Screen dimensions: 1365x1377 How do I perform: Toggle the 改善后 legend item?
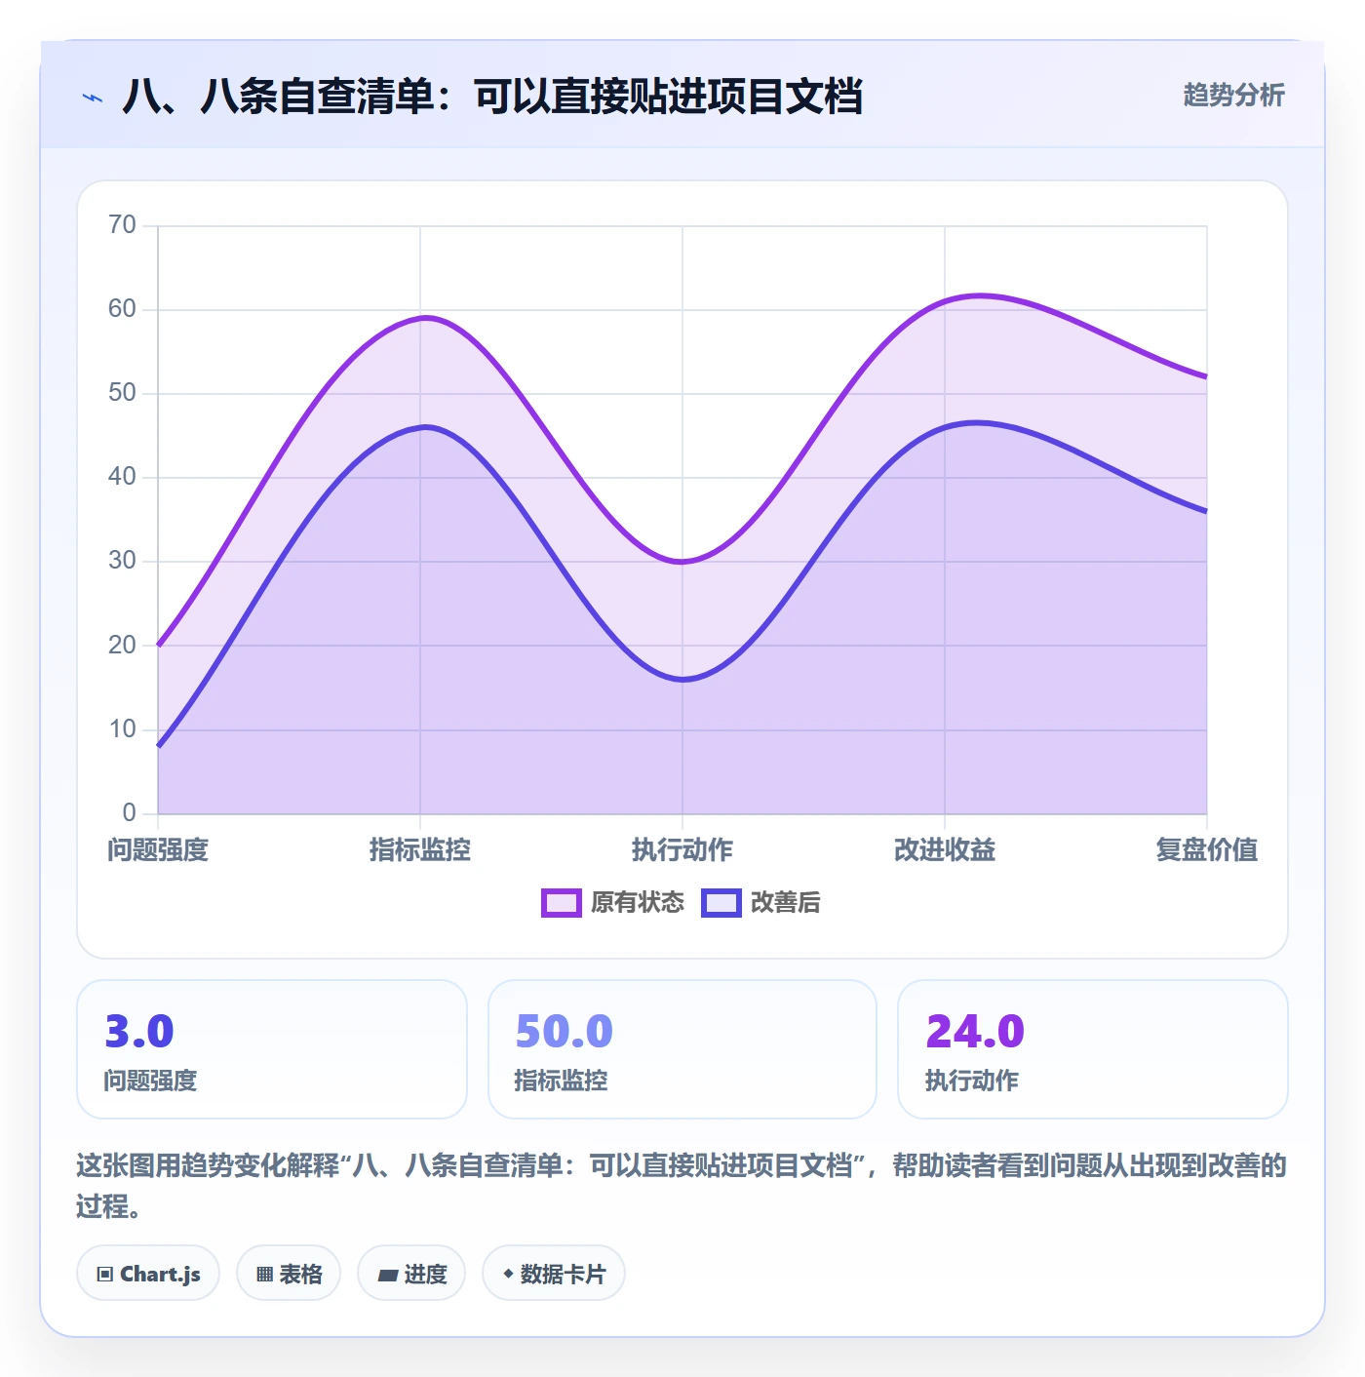[760, 903]
